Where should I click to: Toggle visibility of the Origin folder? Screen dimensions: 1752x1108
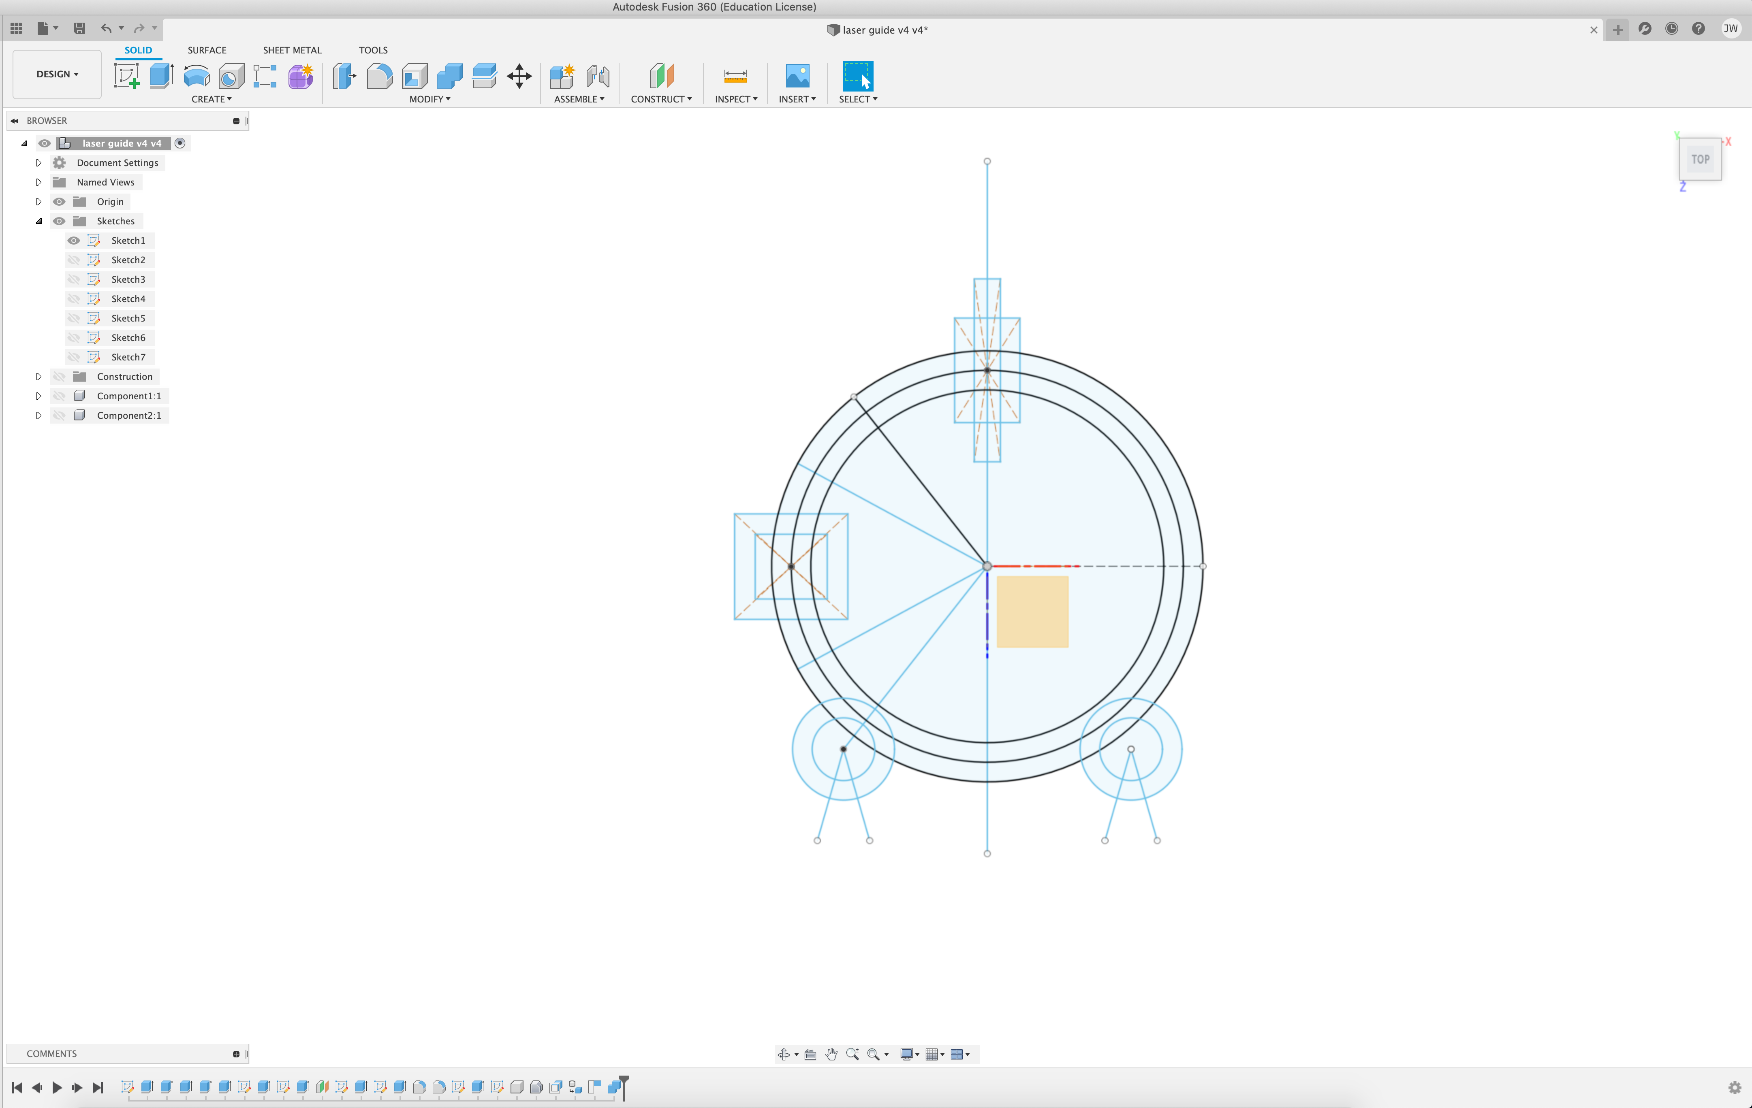(59, 201)
